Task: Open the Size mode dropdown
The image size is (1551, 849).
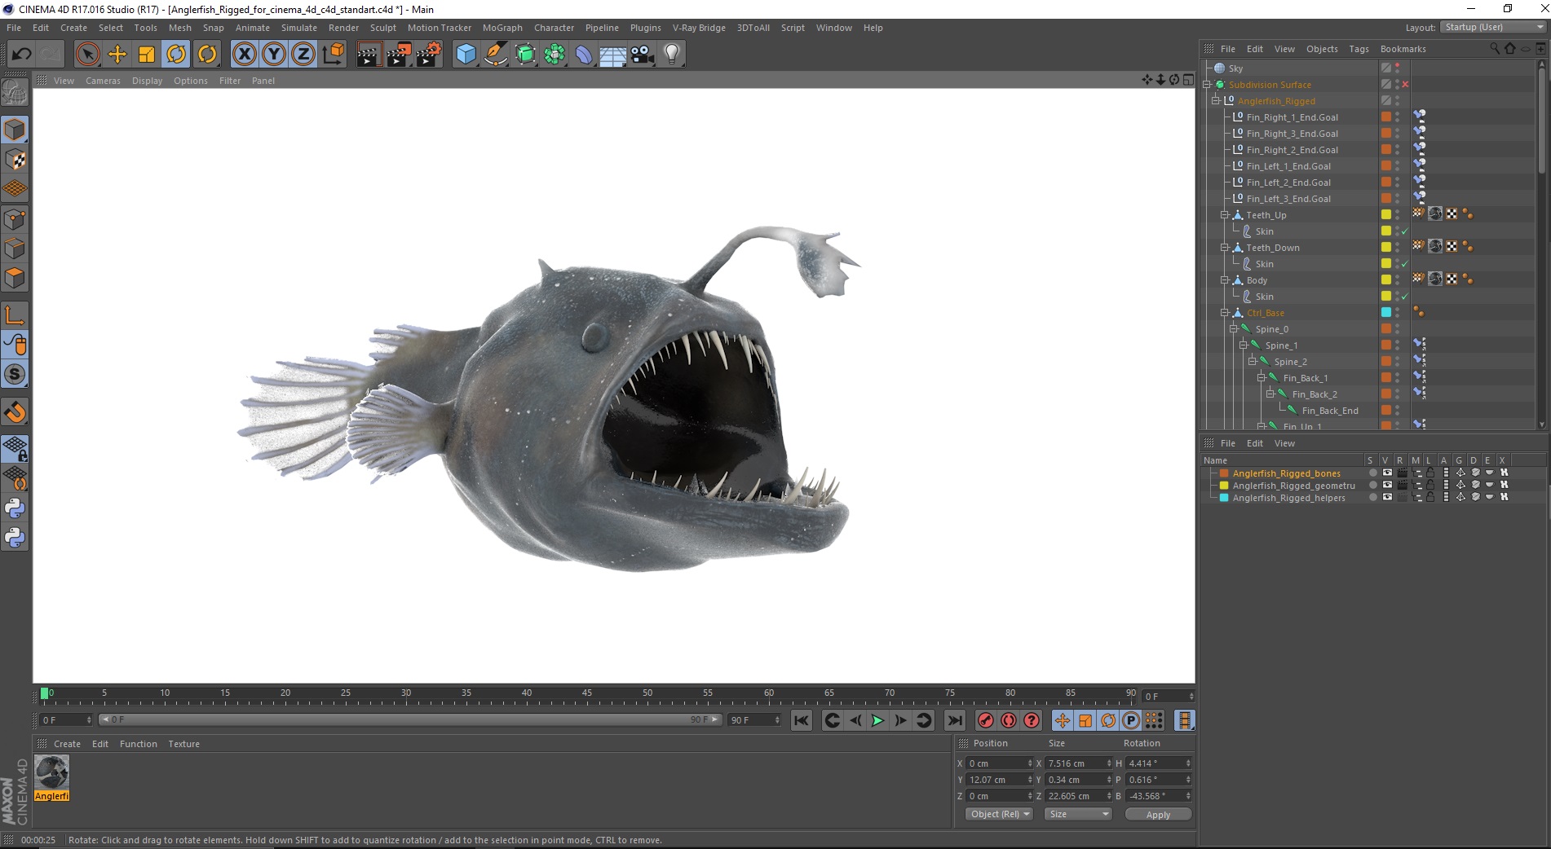Action: [1079, 814]
